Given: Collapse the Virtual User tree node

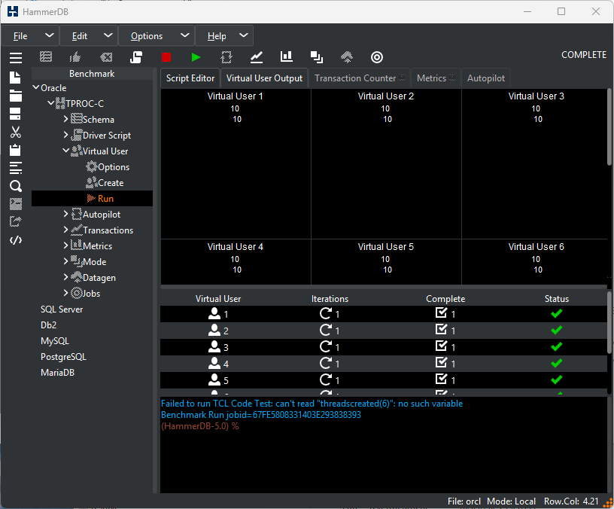Looking at the screenshot, I should tap(65, 151).
